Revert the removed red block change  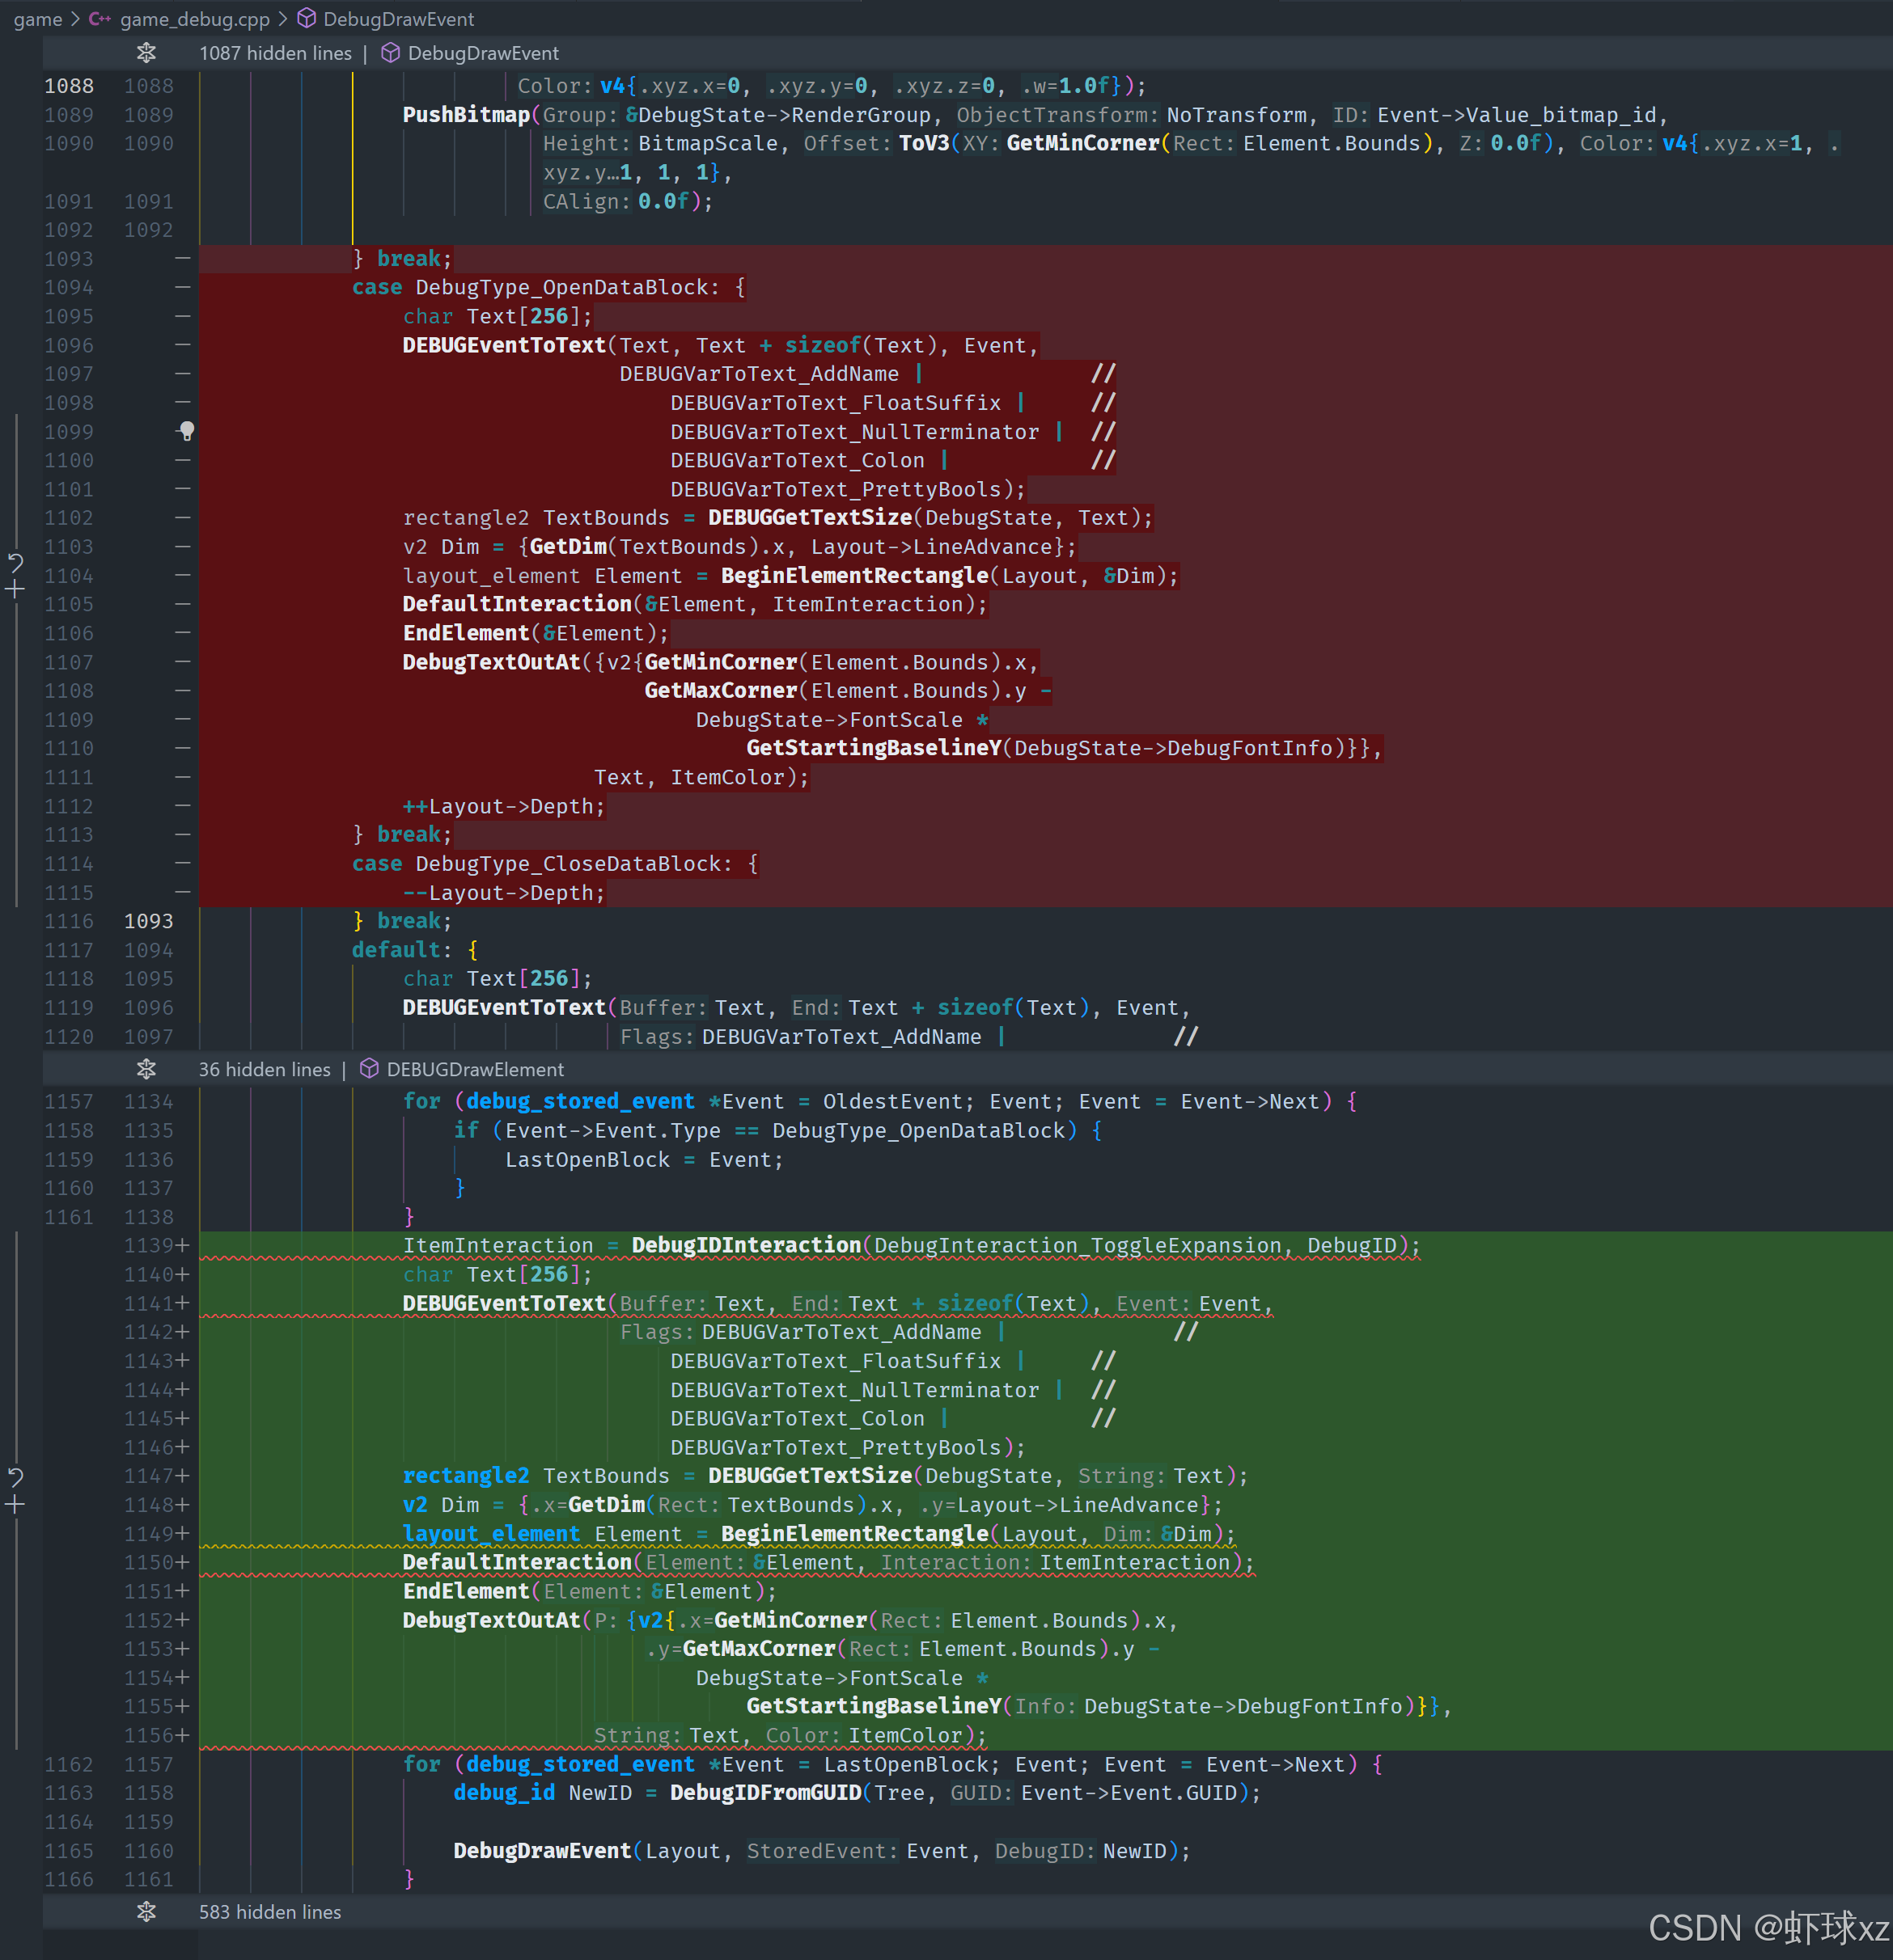[15, 563]
